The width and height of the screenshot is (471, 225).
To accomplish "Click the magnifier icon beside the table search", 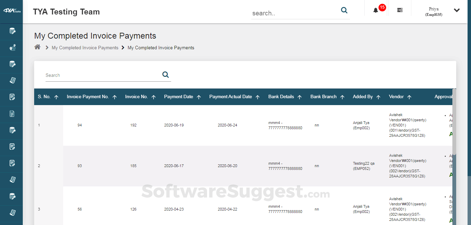I will pyautogui.click(x=165, y=74).
